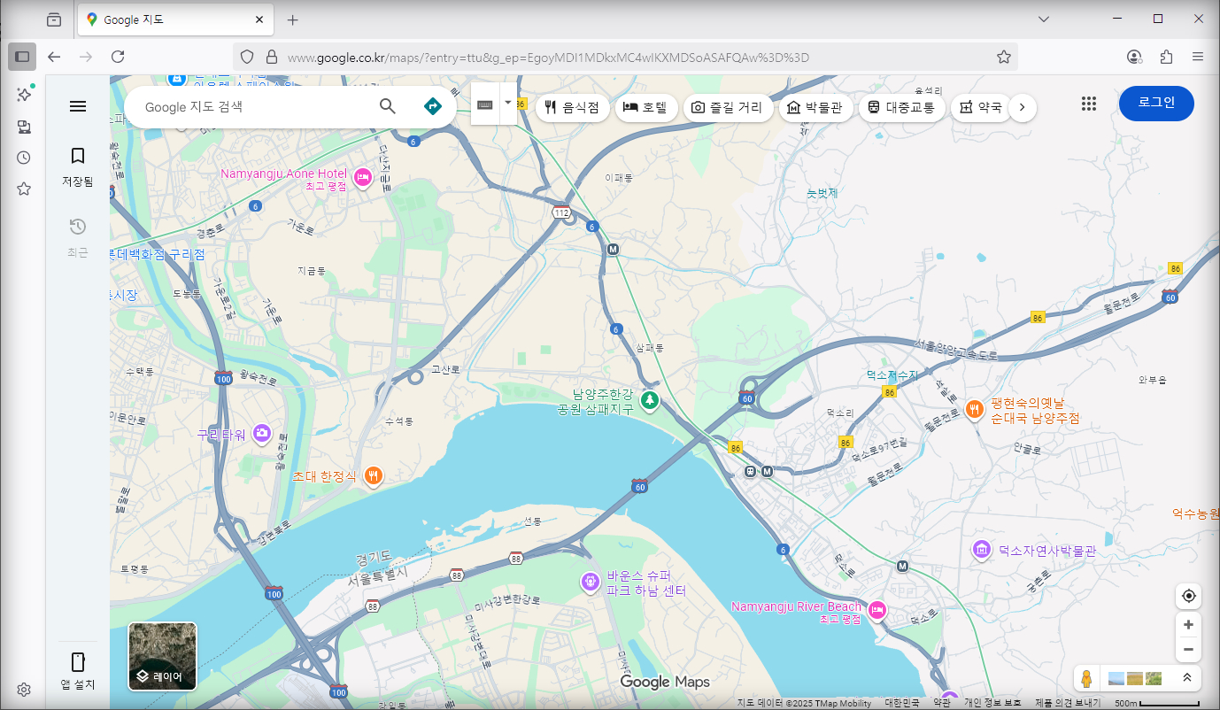1220x710 pixels.
Task: Open the 제품 의견 보내기 link
Action: (x=1068, y=703)
